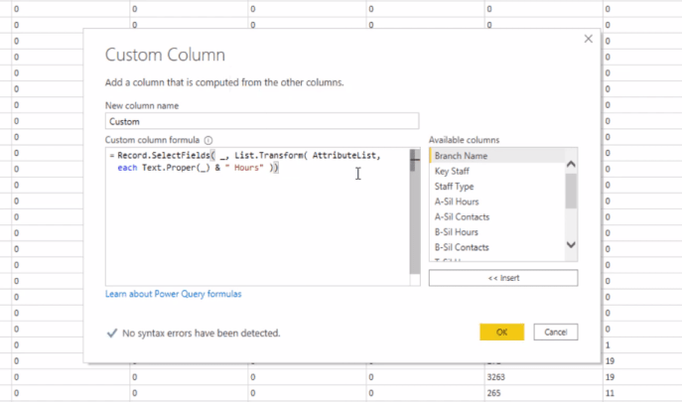Insert the selected column into formula
The image size is (682, 402).
503,278
